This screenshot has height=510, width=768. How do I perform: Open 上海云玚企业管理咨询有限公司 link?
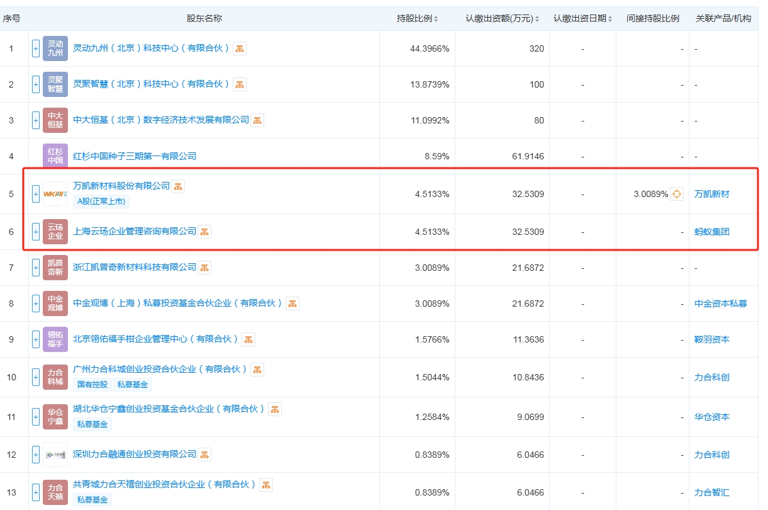point(135,232)
